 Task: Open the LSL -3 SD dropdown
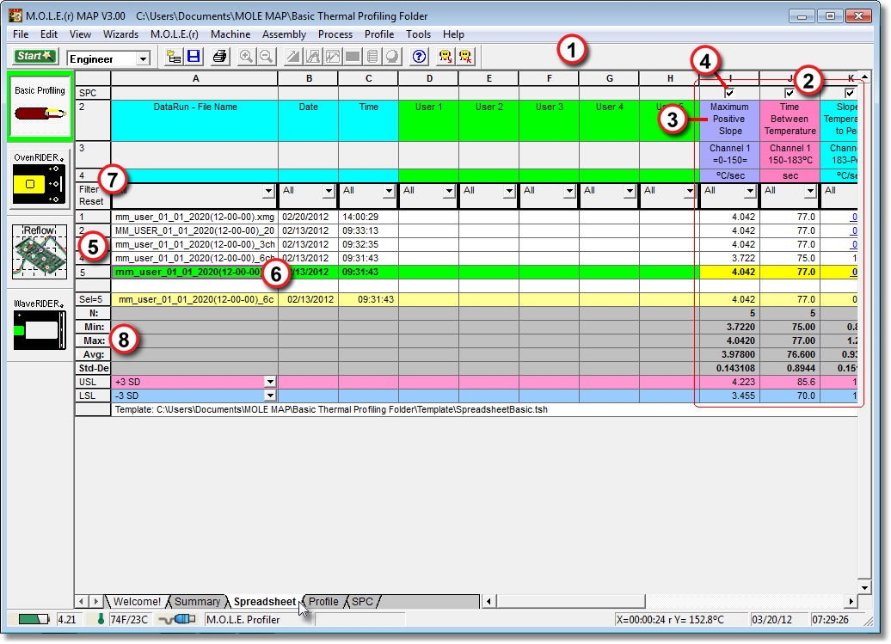click(270, 396)
